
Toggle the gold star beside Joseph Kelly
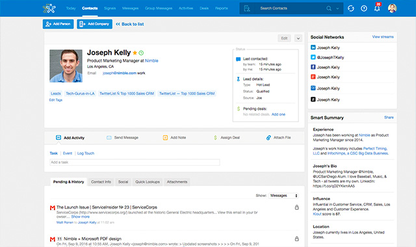pyautogui.click(x=135, y=53)
